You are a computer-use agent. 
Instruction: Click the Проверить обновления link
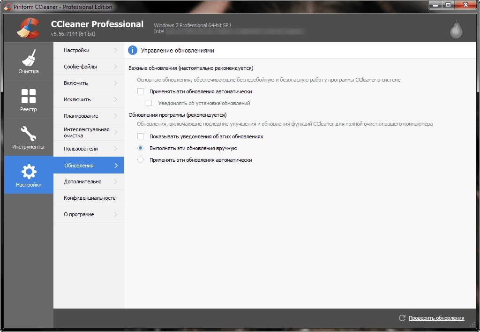pos(436,318)
